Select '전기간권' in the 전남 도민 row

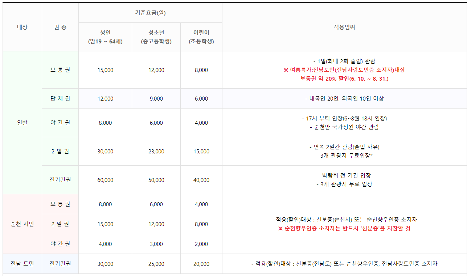60,264
